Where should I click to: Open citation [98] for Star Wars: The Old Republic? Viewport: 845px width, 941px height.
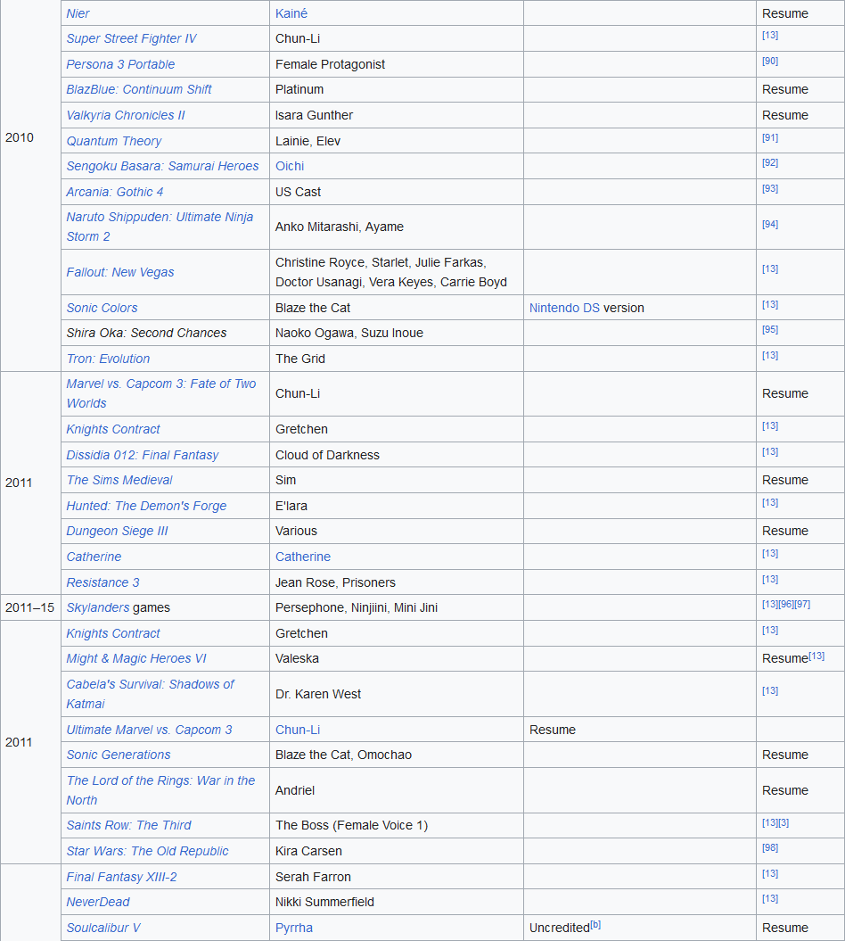coord(770,848)
